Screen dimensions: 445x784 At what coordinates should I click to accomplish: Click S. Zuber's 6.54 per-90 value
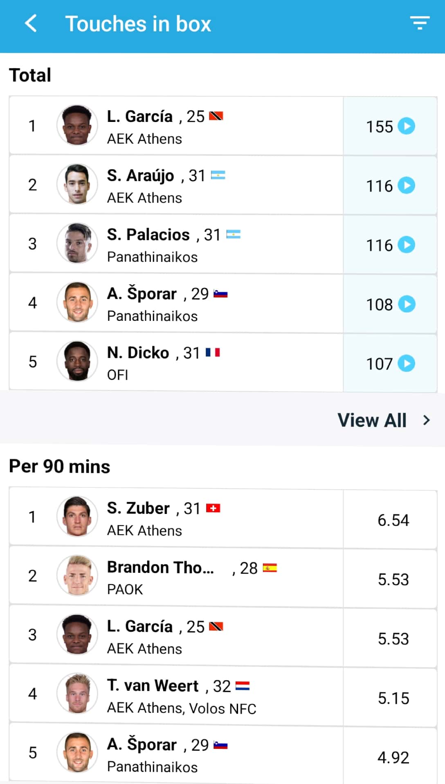click(393, 520)
